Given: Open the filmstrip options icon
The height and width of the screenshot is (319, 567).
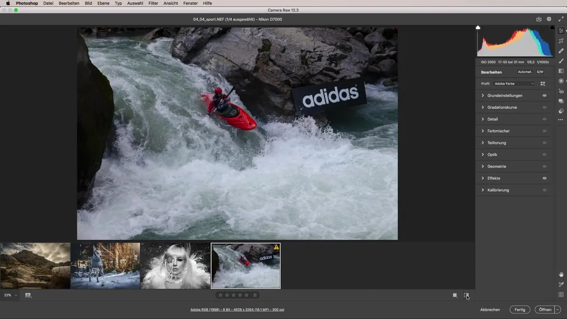Looking at the screenshot, I should 28,295.
